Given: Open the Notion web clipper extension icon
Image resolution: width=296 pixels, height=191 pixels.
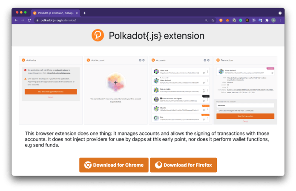Looking at the screenshot, I should (x=234, y=20).
